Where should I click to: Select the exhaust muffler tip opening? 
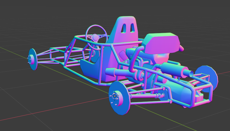tap(191, 74)
